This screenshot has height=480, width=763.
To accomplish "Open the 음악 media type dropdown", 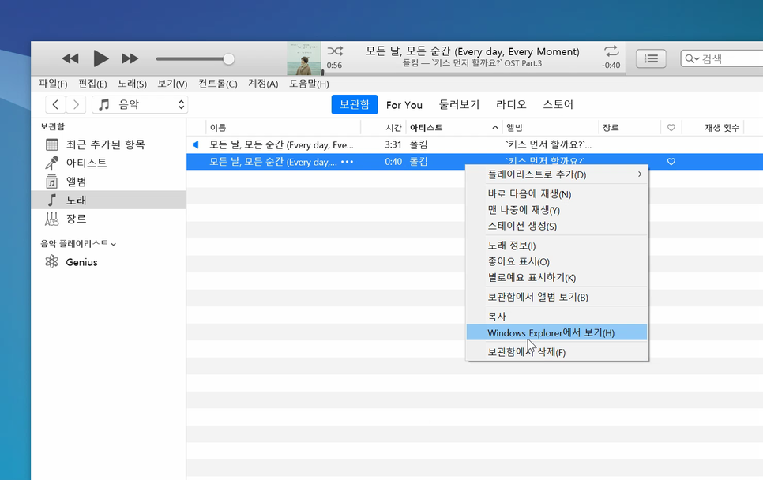I will point(140,104).
